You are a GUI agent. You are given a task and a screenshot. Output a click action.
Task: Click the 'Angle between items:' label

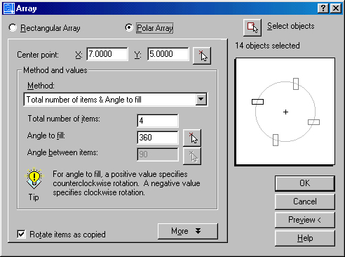point(62,152)
